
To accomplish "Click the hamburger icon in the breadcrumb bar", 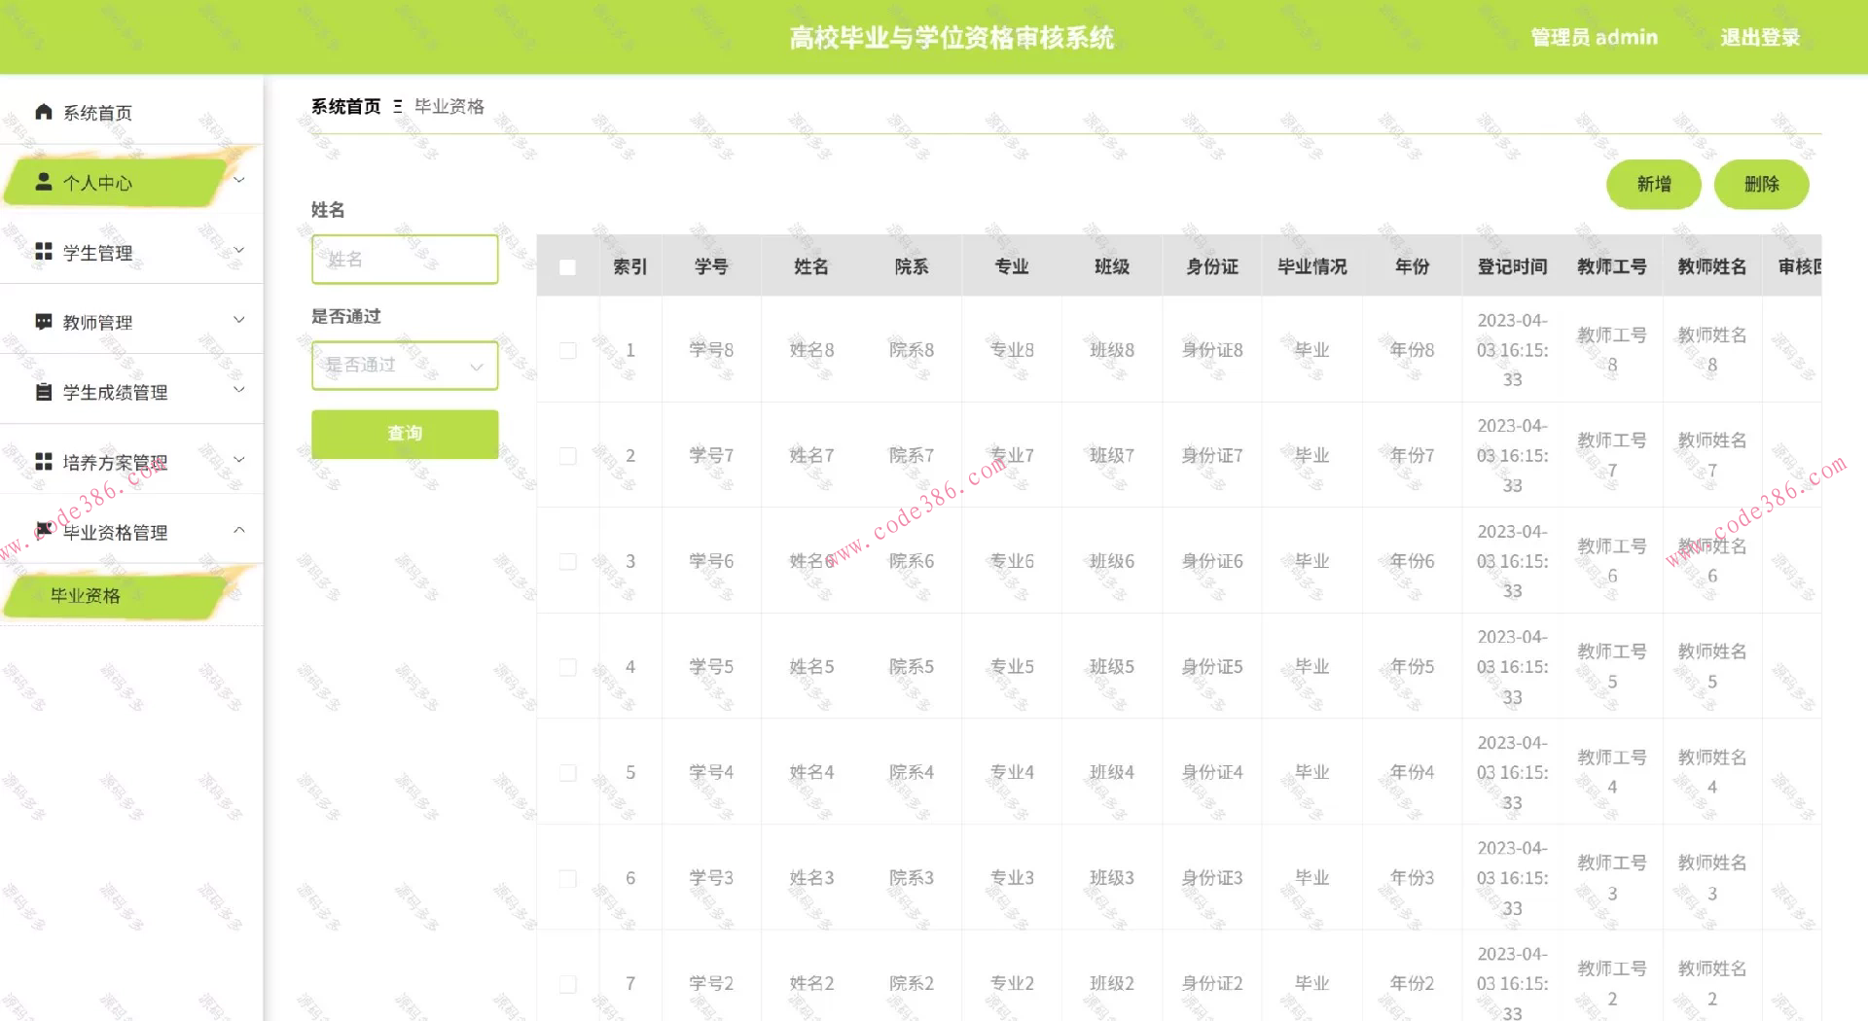I will click(397, 106).
